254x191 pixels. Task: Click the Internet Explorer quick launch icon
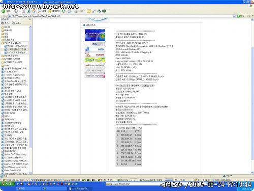coord(18,184)
